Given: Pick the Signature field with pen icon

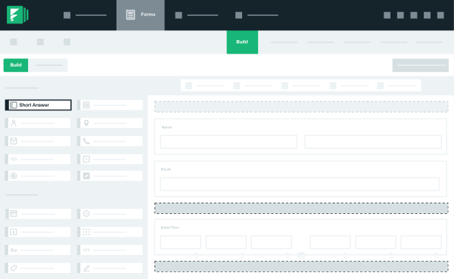Looking at the screenshot, I should click(x=110, y=268).
